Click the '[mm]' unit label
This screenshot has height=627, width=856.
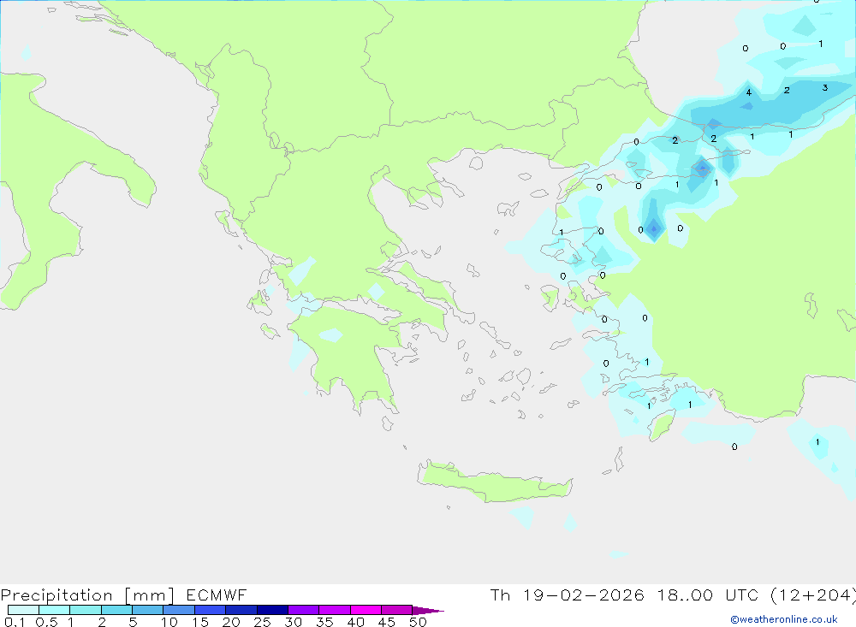point(149,594)
